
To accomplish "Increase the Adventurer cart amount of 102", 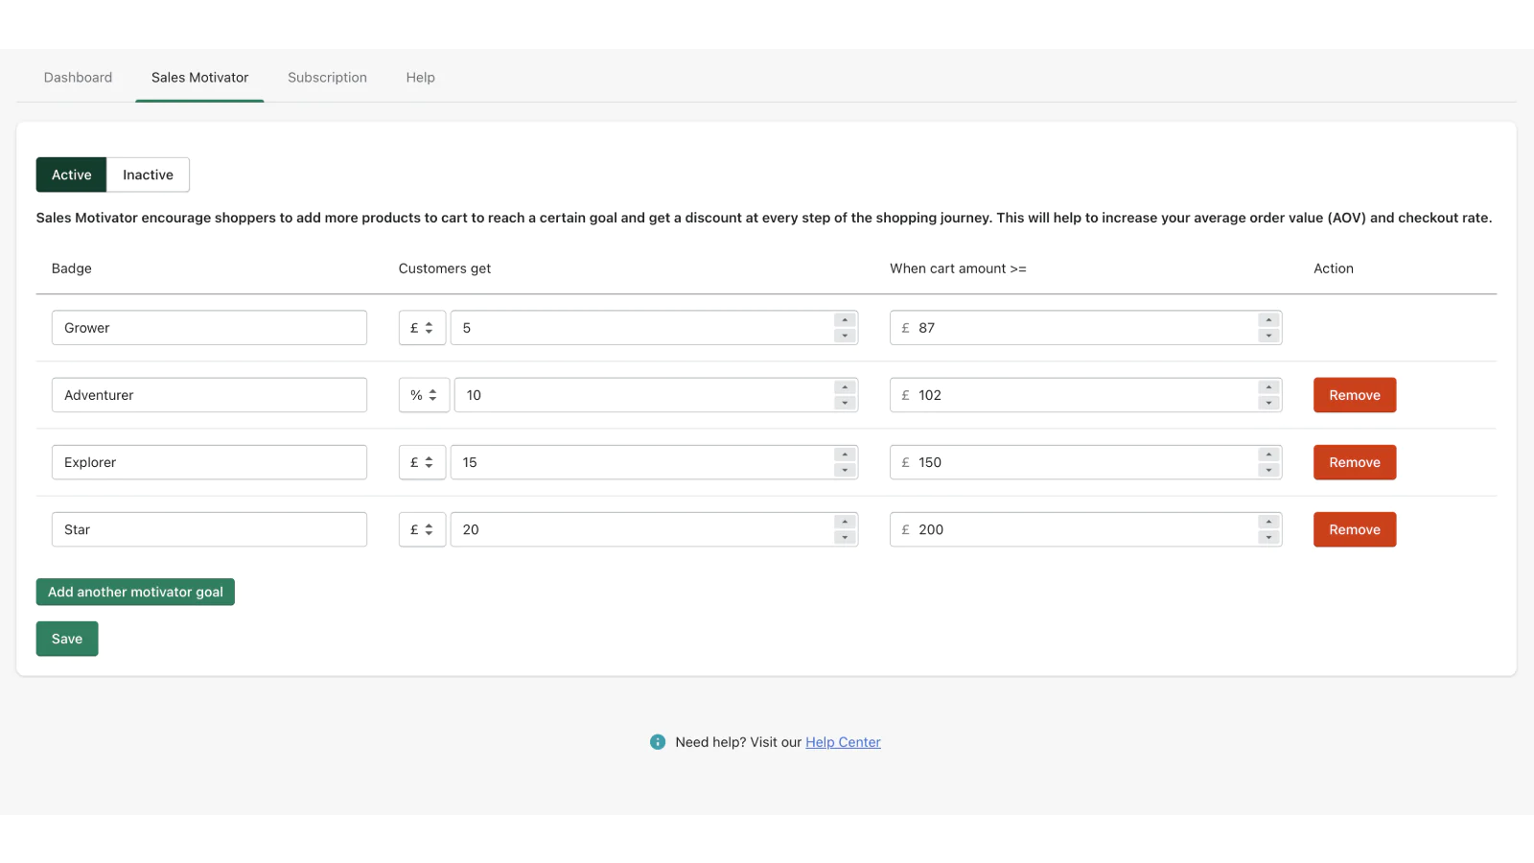I will click(x=1268, y=387).
